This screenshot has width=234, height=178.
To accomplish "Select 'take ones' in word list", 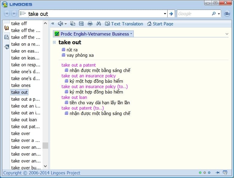I will (21, 85).
